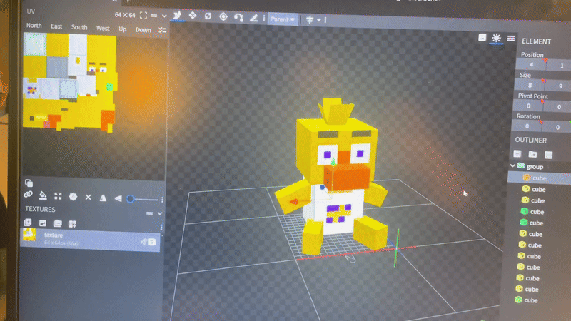Click the sideways triangle mirror UV icon

pos(118,198)
